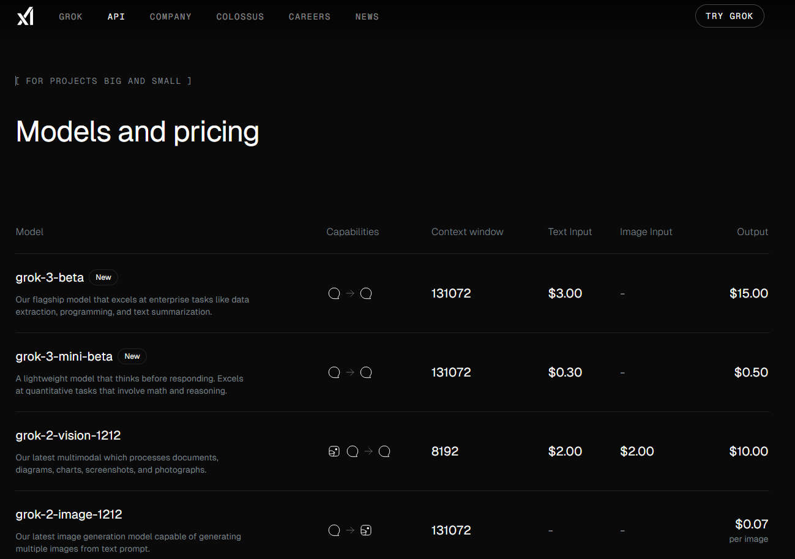Click the $0.30 text input price
Image resolution: width=795 pixels, height=559 pixels.
pyautogui.click(x=565, y=372)
